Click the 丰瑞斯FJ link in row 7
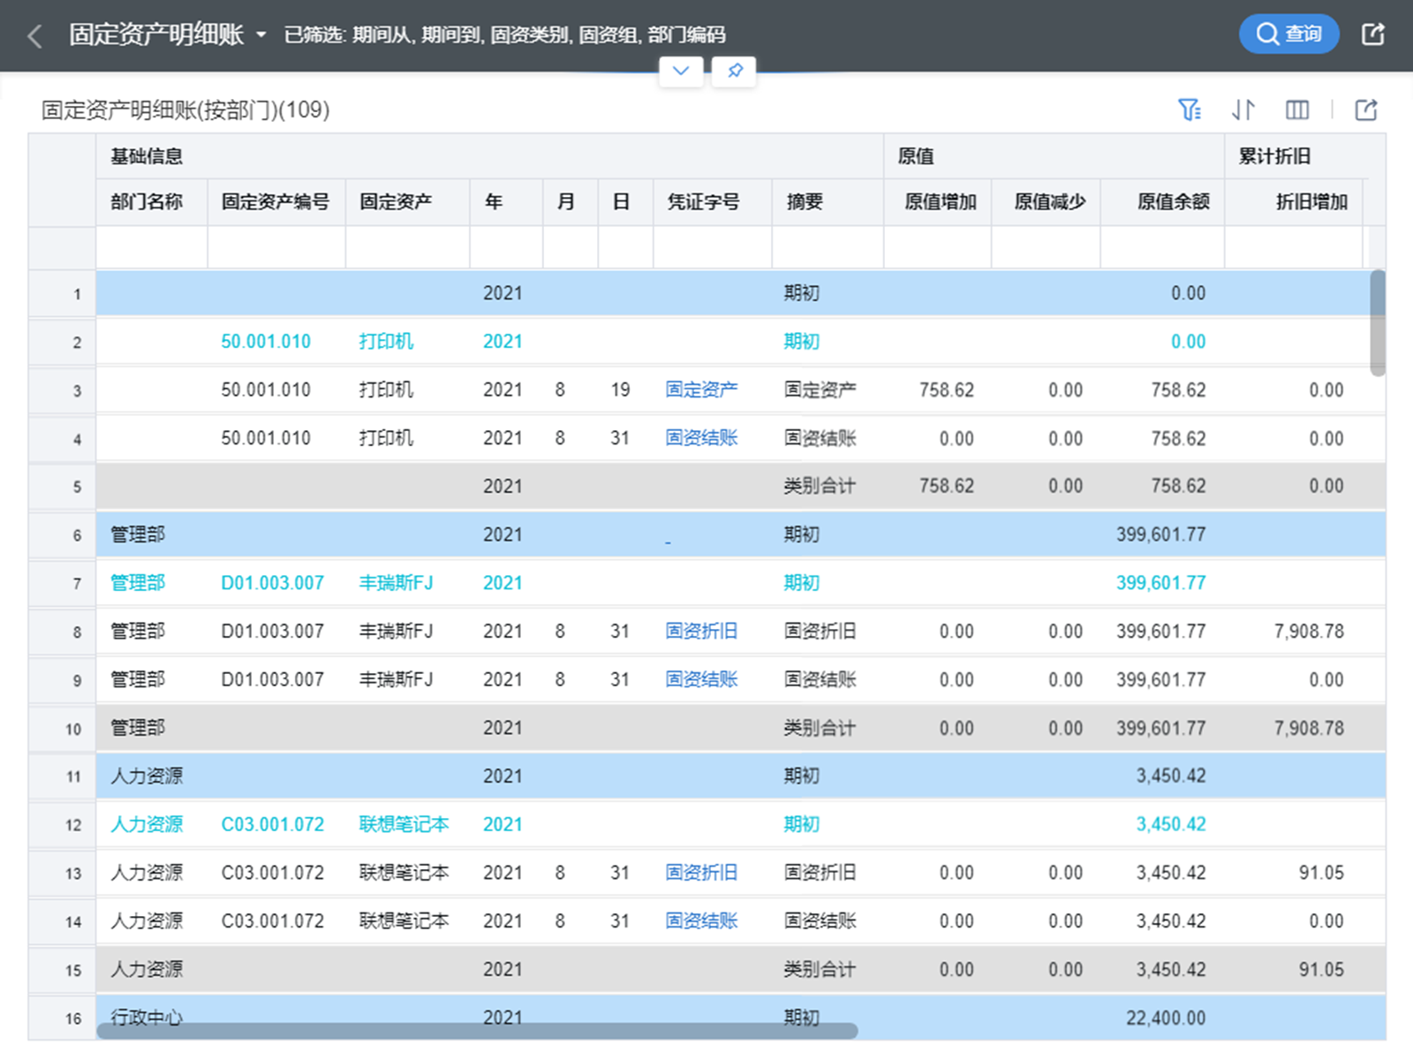 tap(397, 583)
